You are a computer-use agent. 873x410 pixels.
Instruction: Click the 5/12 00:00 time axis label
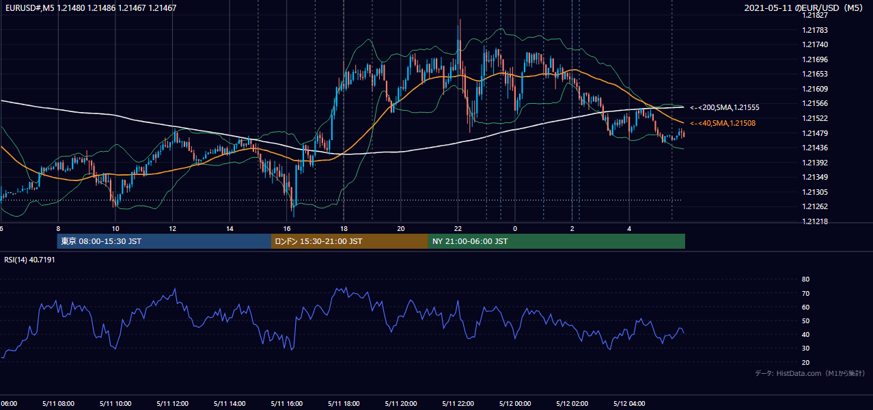tap(515, 404)
